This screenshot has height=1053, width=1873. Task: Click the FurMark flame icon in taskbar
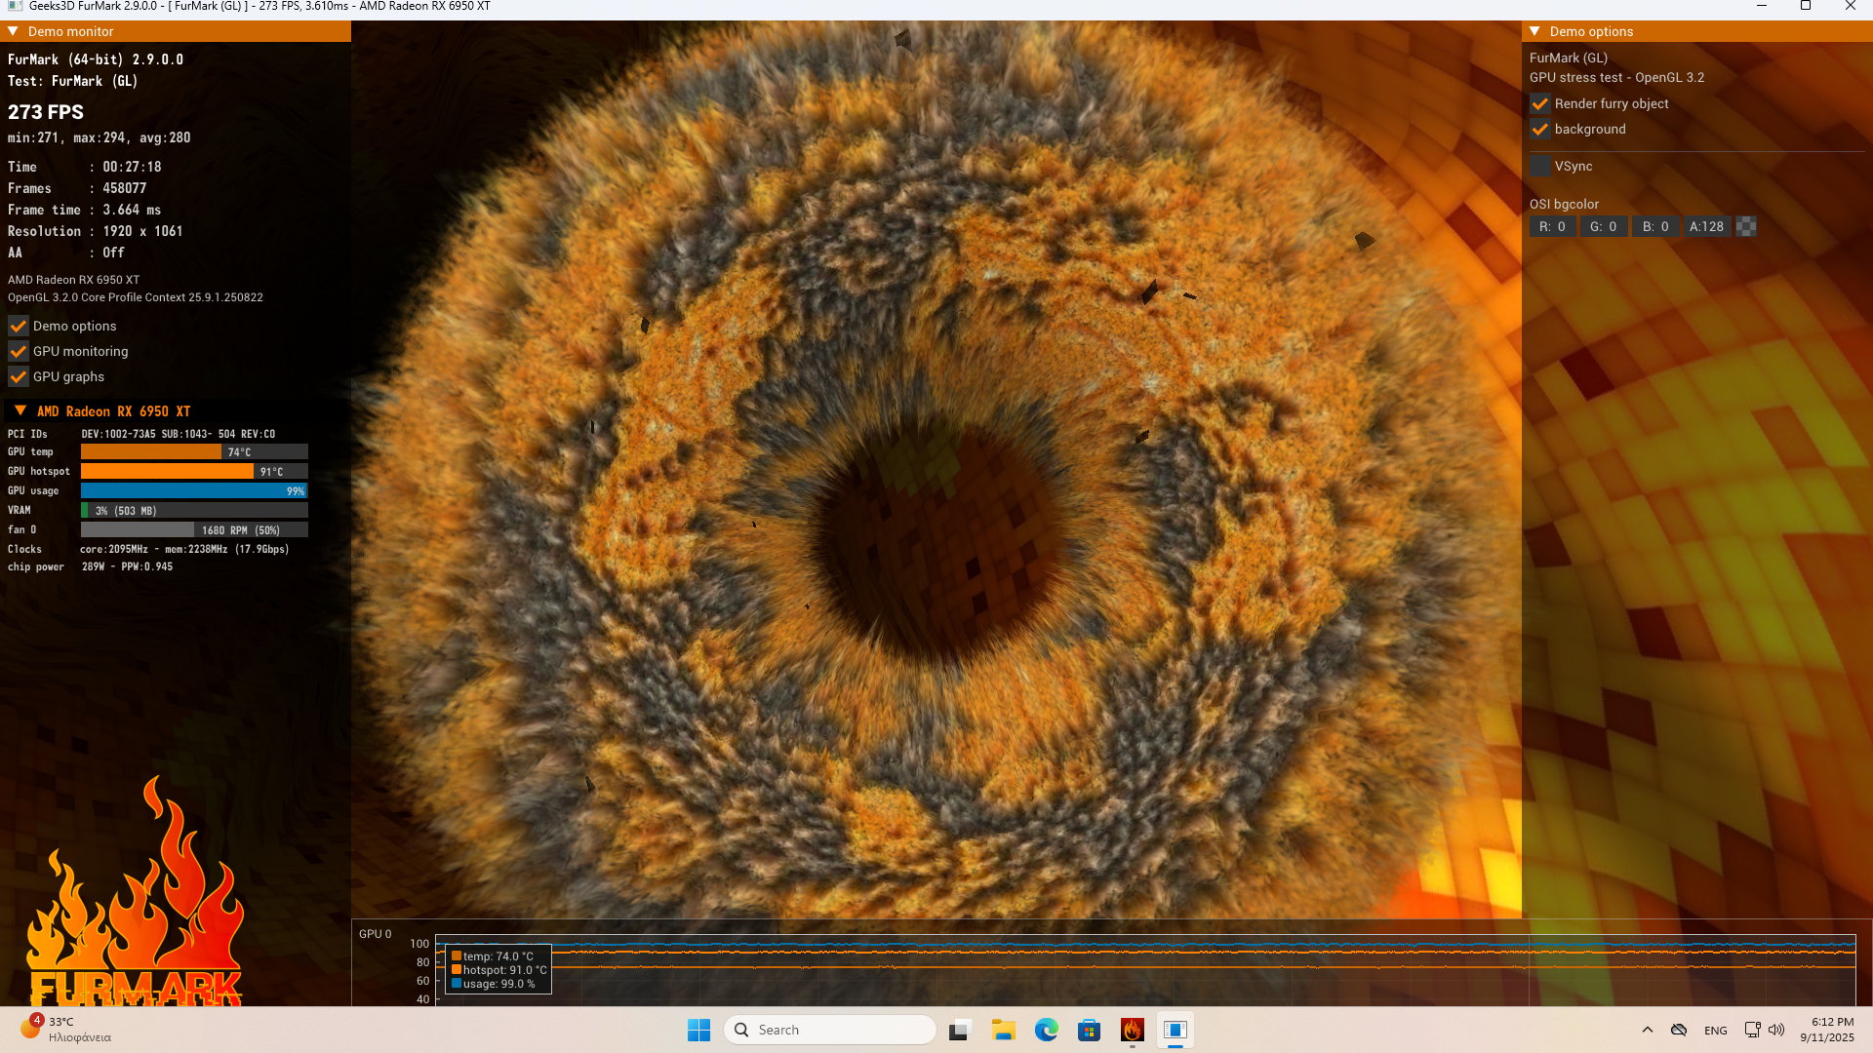point(1132,1030)
